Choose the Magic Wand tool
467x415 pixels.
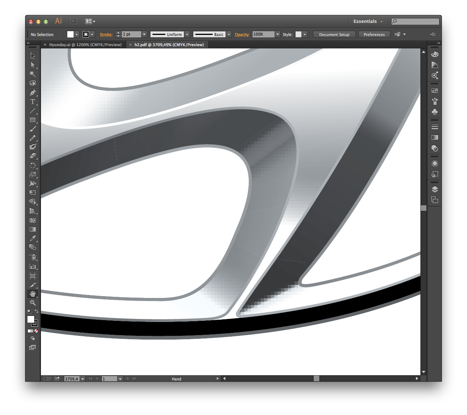coord(33,74)
